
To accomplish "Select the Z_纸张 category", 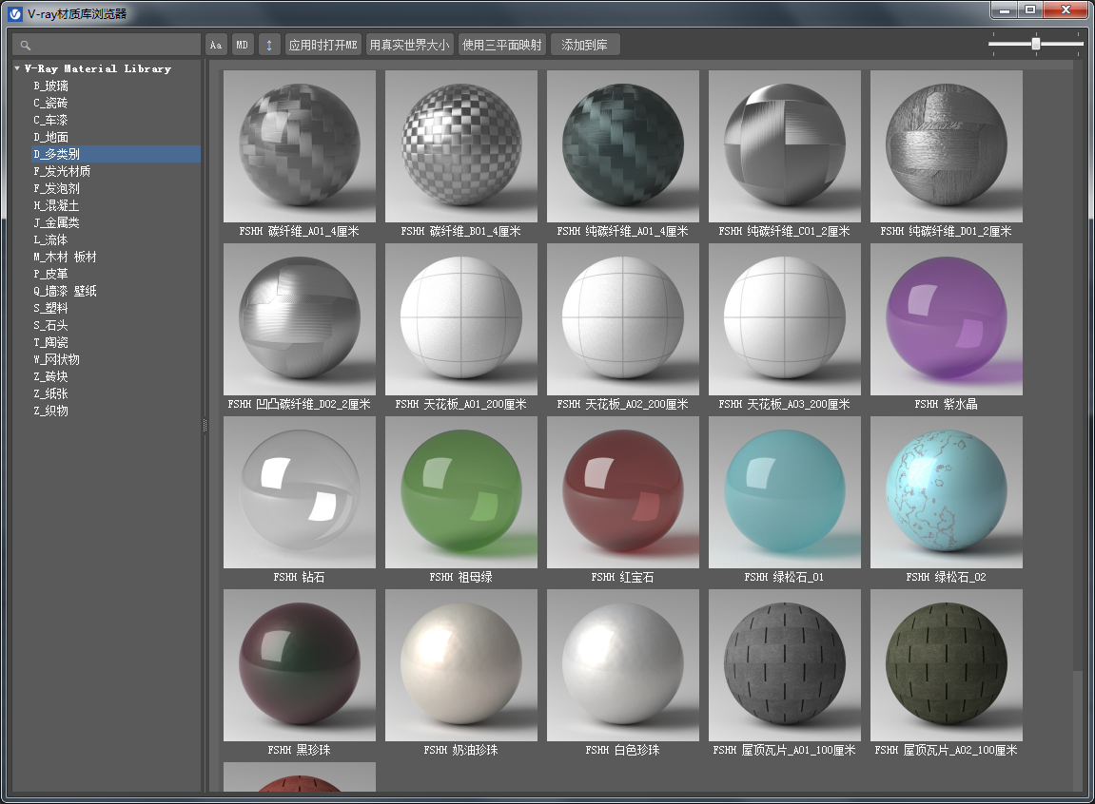I will tap(51, 393).
